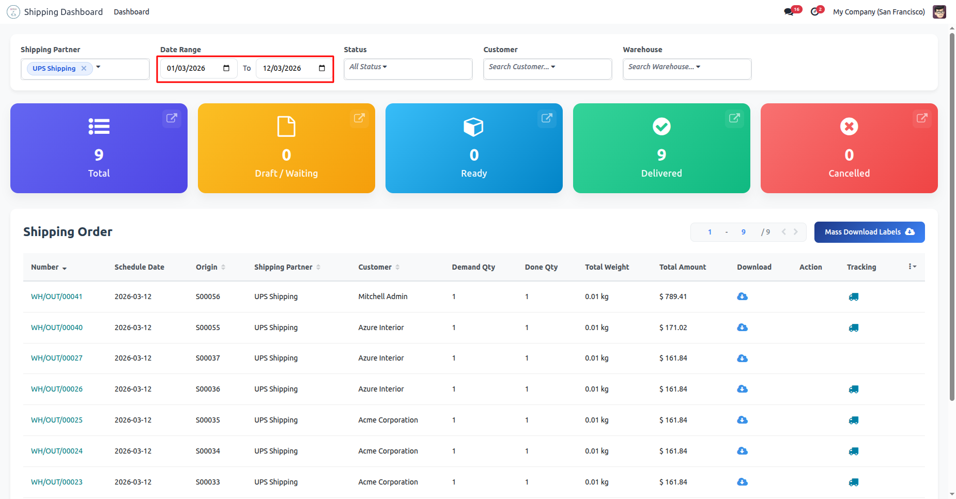Click the download label icon for WH/OUT/00041
Viewport: 956px width, 499px height.
pos(742,297)
